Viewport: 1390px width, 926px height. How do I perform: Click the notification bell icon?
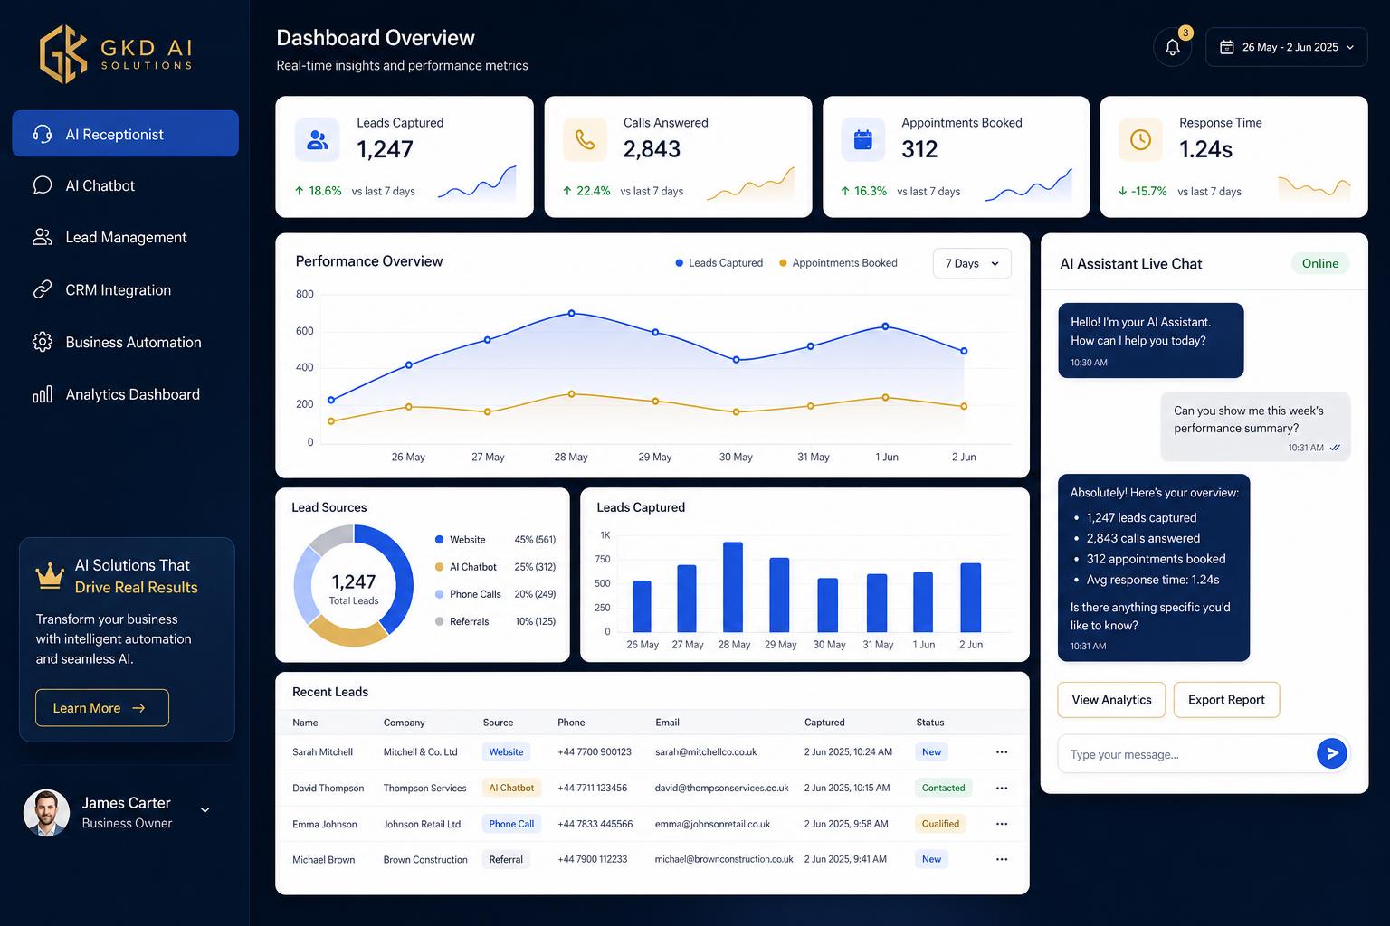[1172, 47]
